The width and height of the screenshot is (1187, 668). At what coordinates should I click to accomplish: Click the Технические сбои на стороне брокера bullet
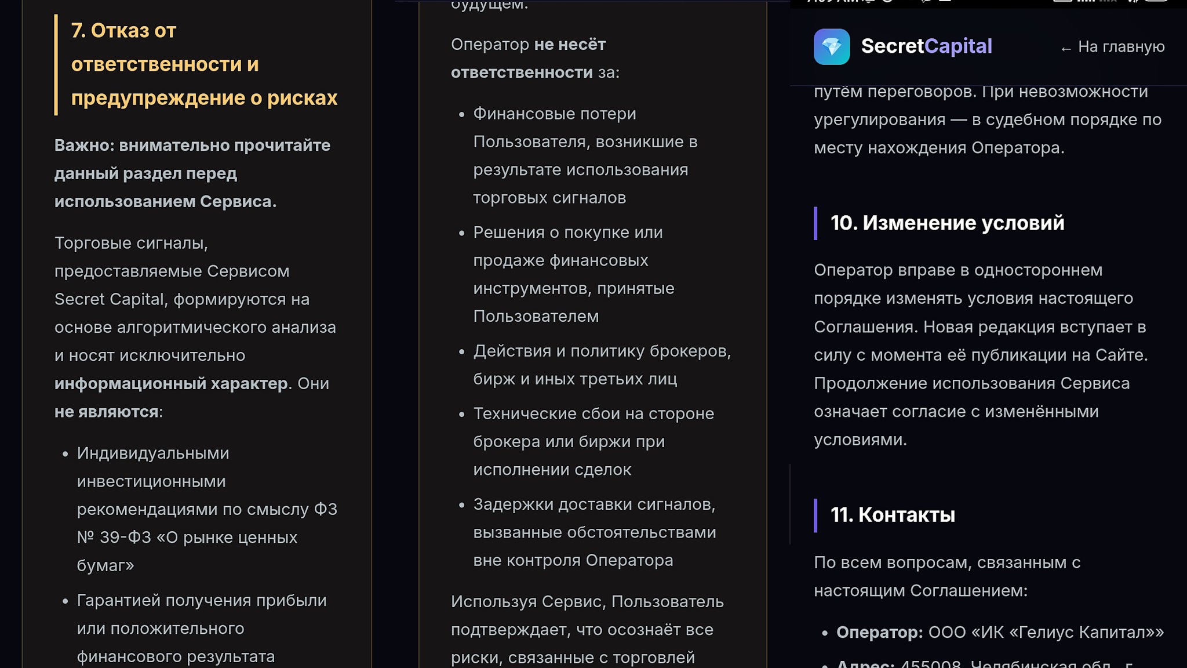[x=593, y=441]
